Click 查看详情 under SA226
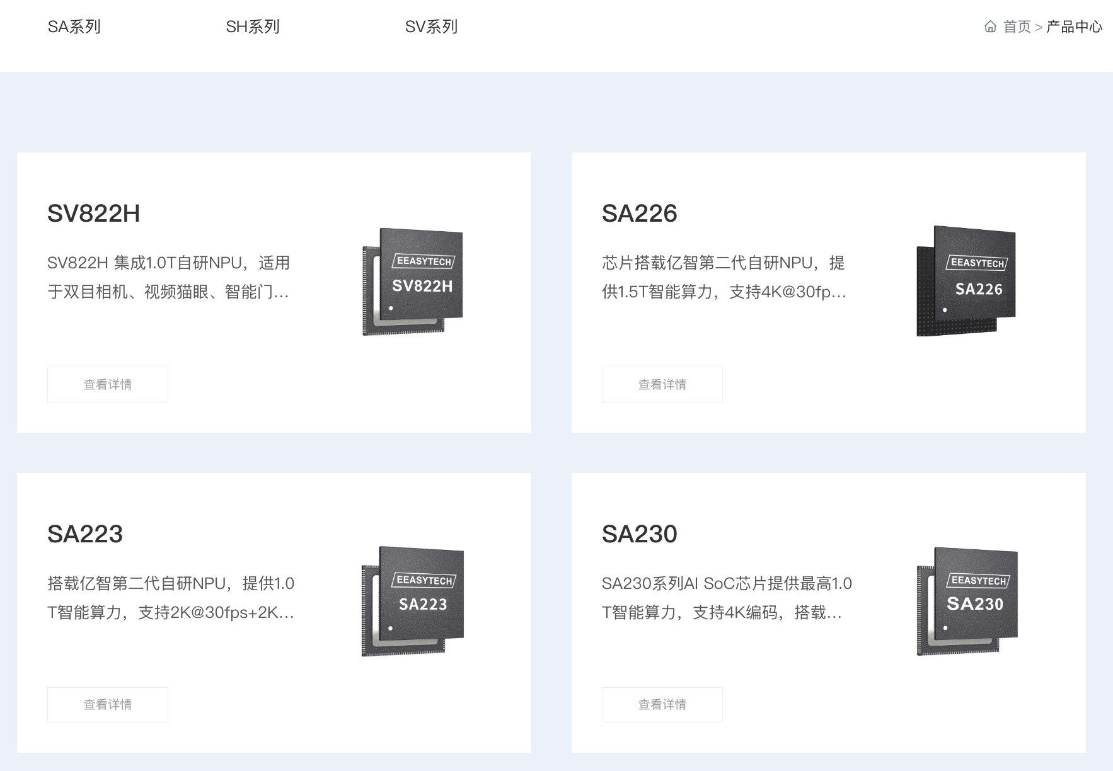 [x=662, y=384]
